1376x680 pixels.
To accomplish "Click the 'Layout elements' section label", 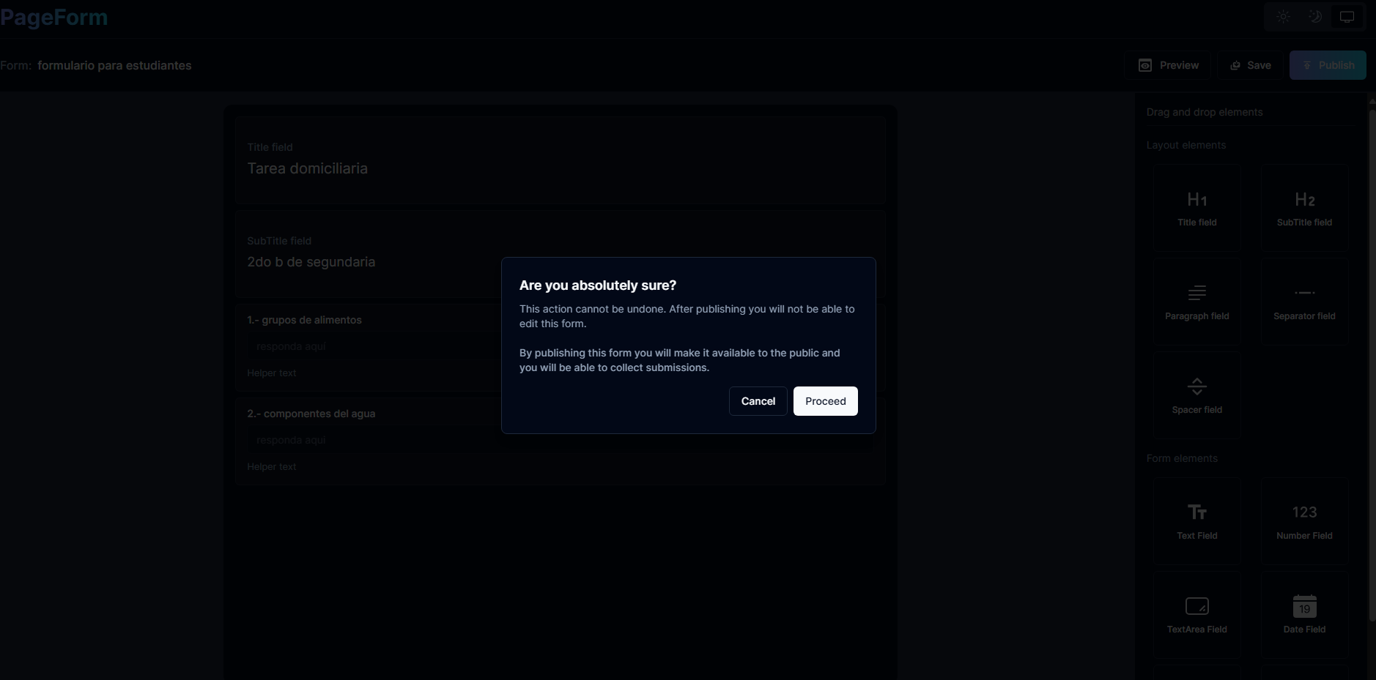I will coord(1186,145).
